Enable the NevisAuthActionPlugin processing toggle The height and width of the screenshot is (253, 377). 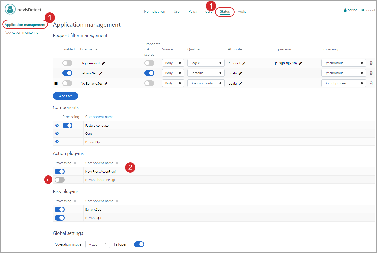pyautogui.click(x=60, y=180)
